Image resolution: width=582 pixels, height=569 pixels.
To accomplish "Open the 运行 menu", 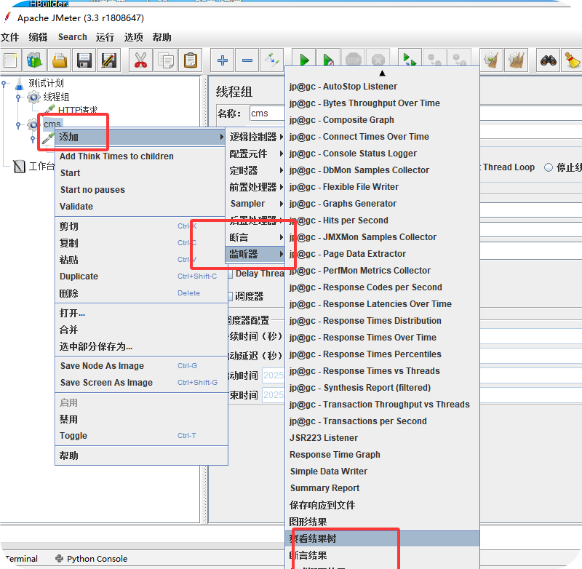I will 105,37.
